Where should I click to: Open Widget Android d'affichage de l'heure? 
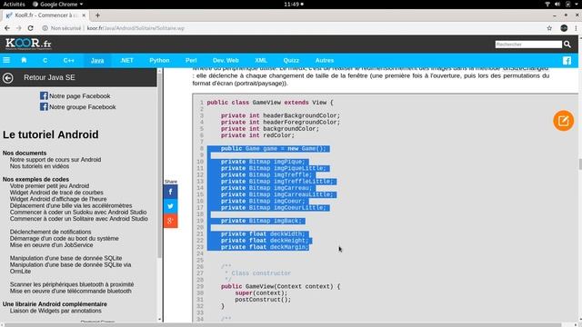point(58,199)
